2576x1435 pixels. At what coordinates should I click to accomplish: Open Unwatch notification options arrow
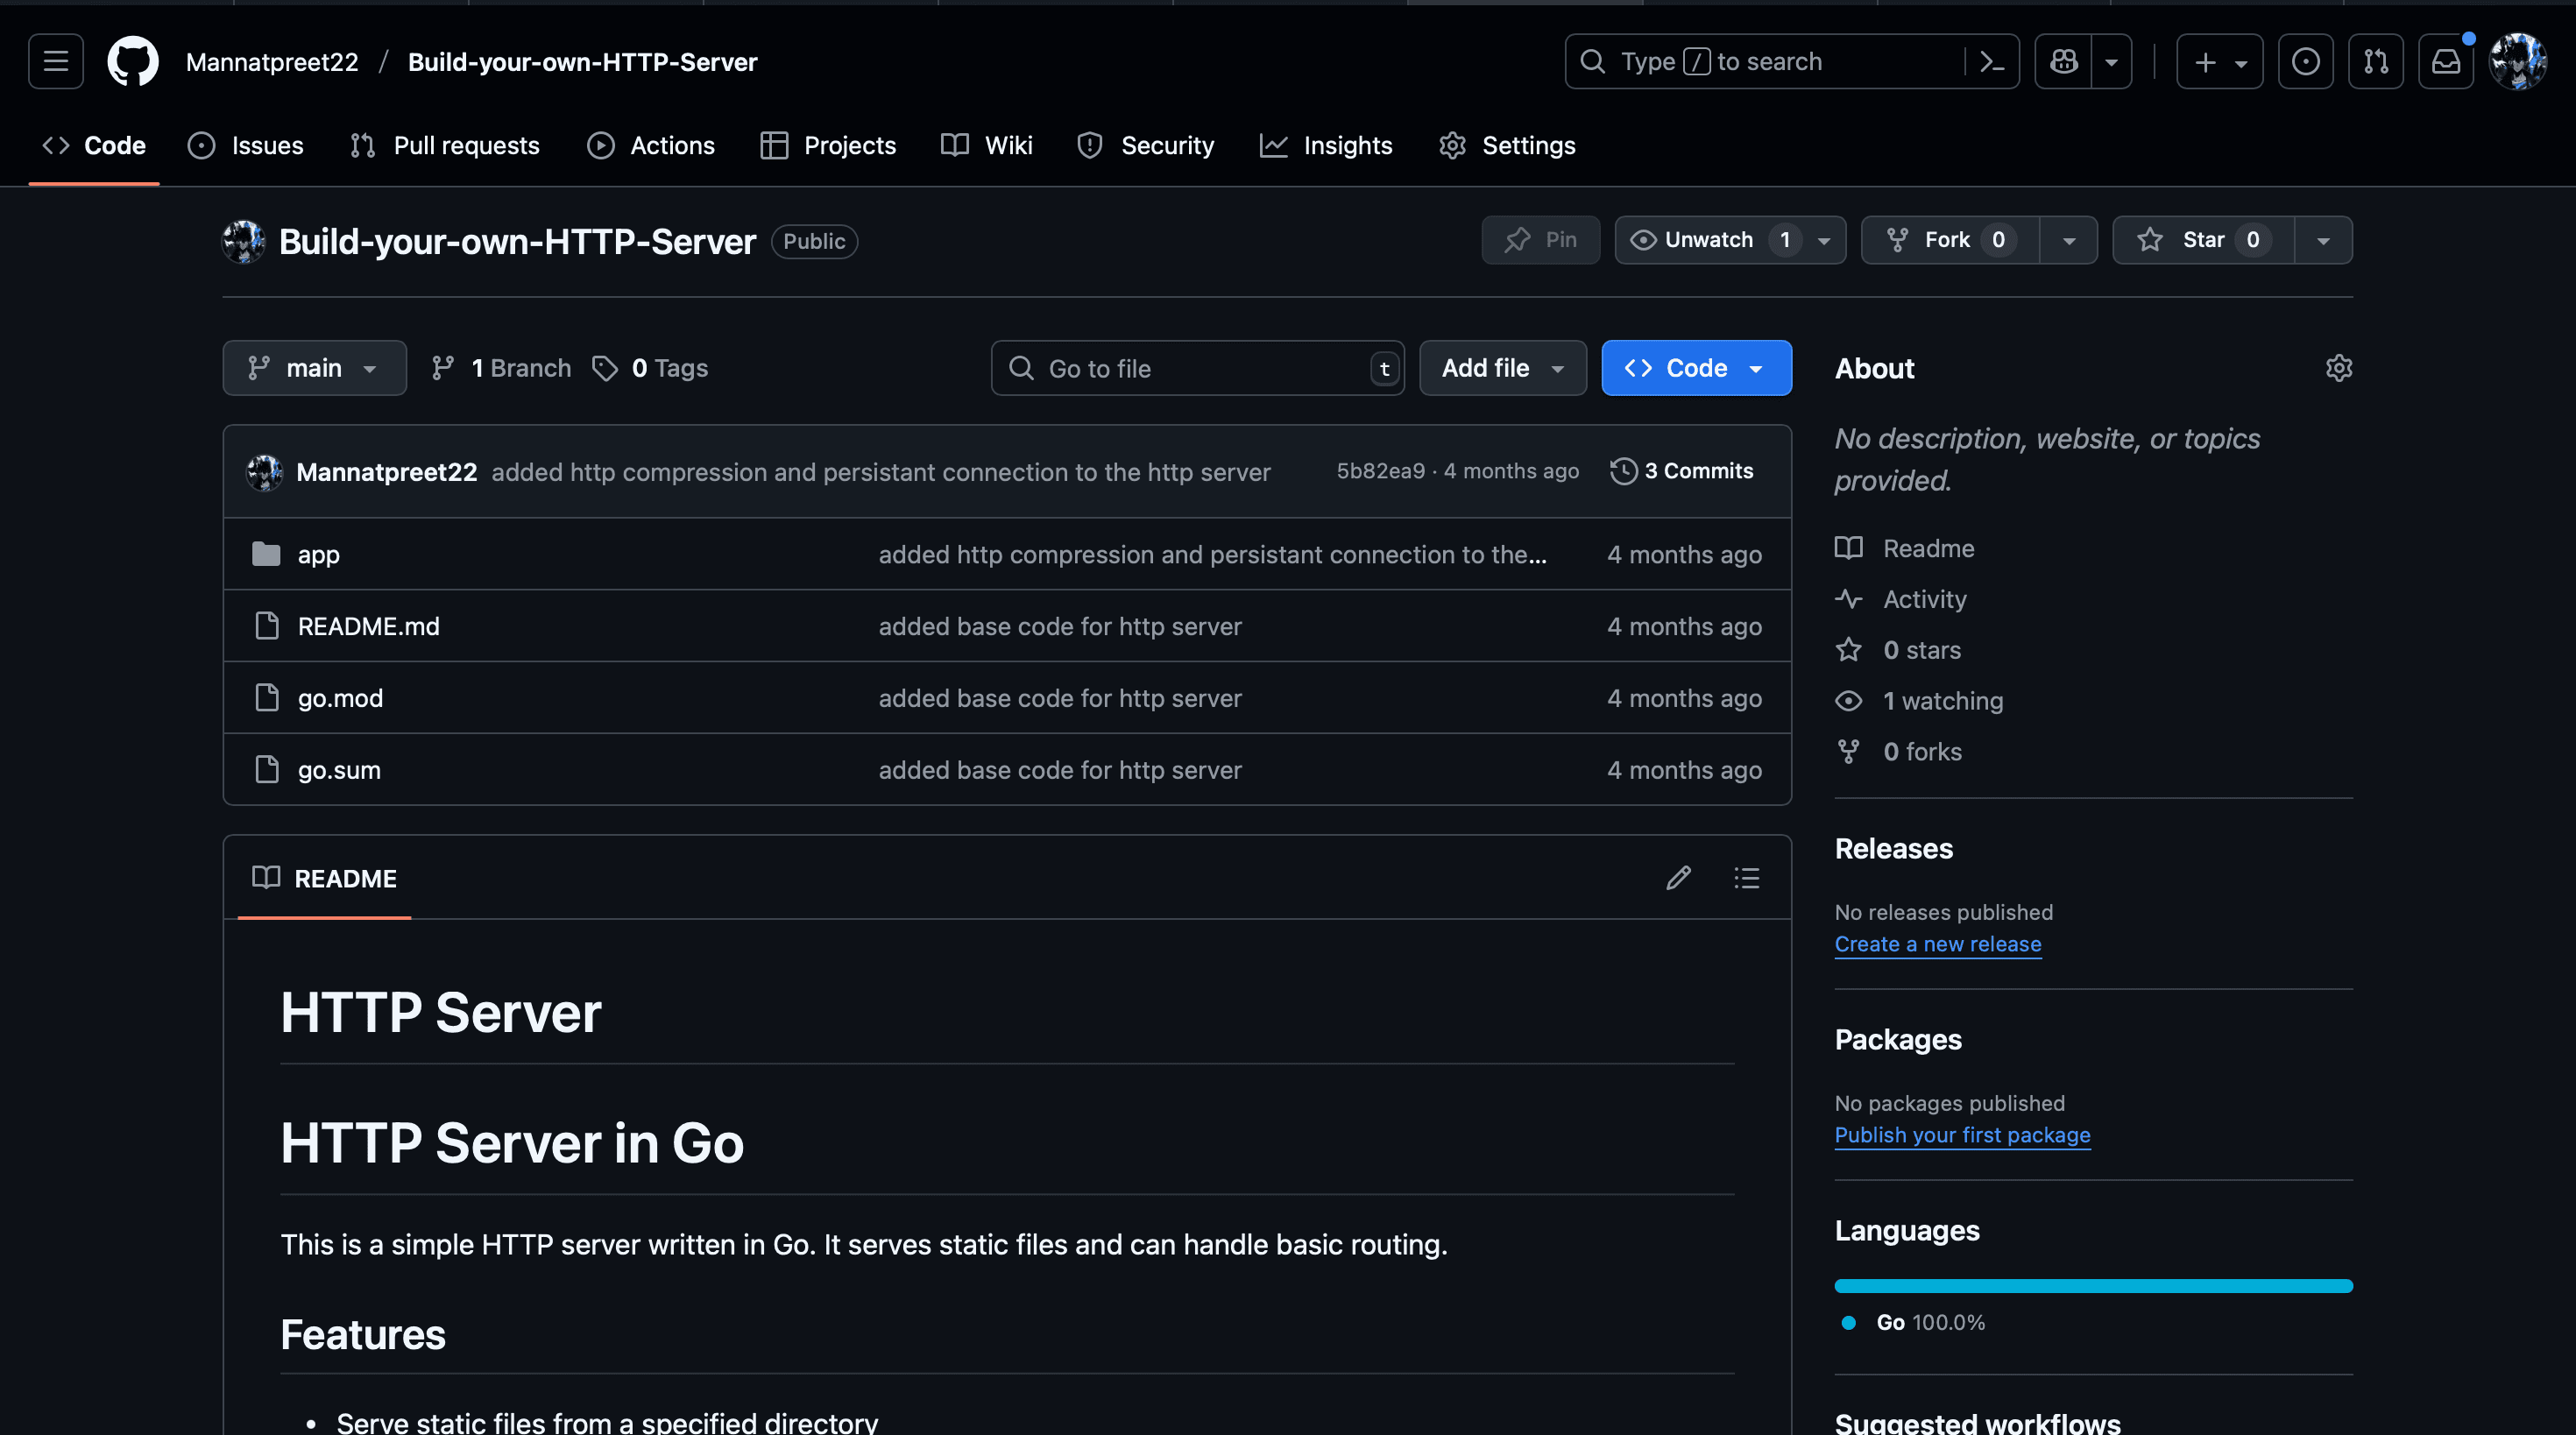tap(1824, 240)
